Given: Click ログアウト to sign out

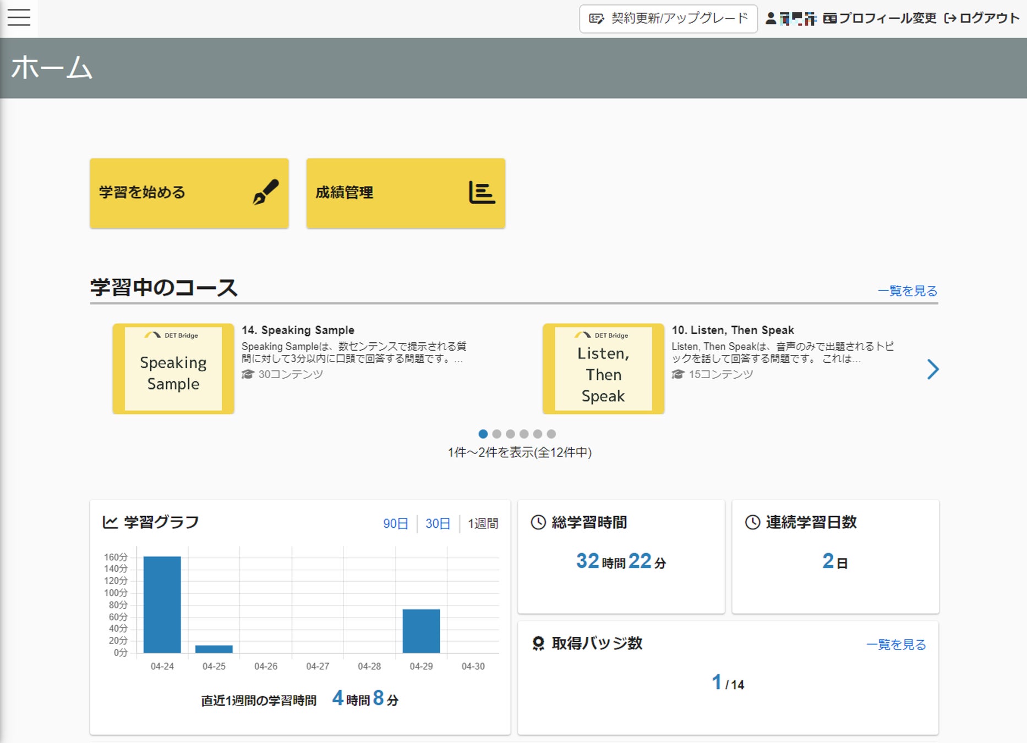Looking at the screenshot, I should tap(982, 19).
